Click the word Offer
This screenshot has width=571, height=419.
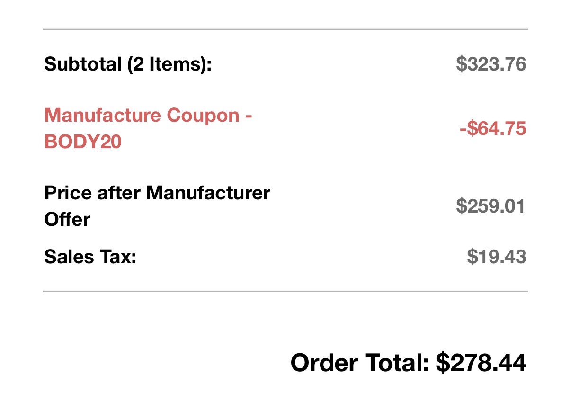pyautogui.click(x=67, y=219)
